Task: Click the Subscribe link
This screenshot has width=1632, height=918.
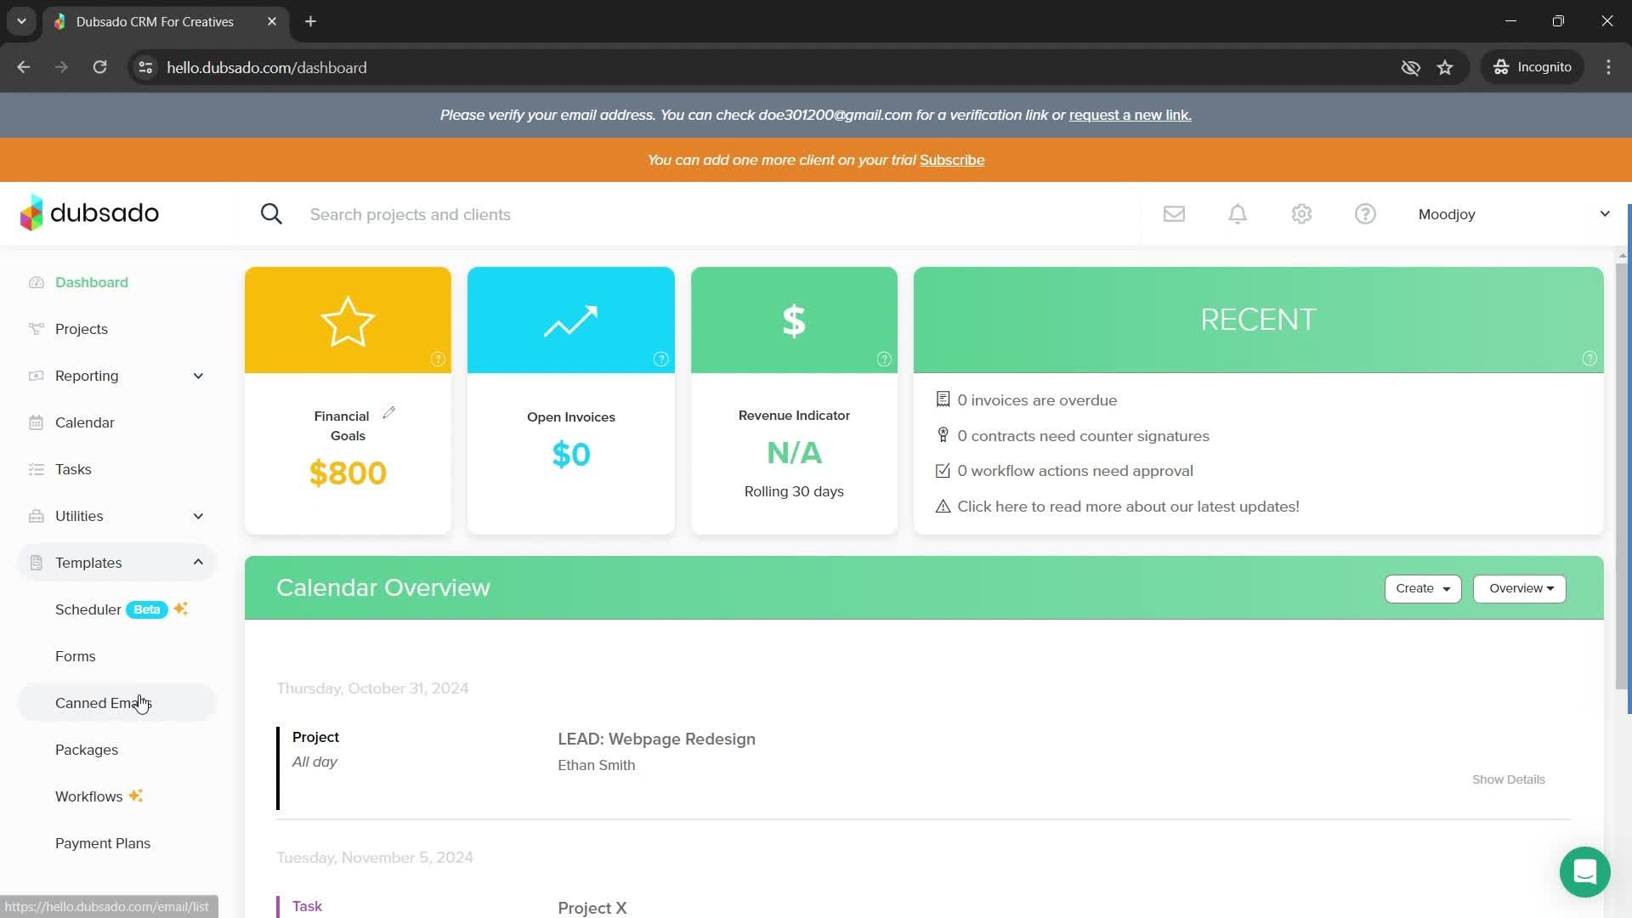Action: pyautogui.click(x=952, y=160)
